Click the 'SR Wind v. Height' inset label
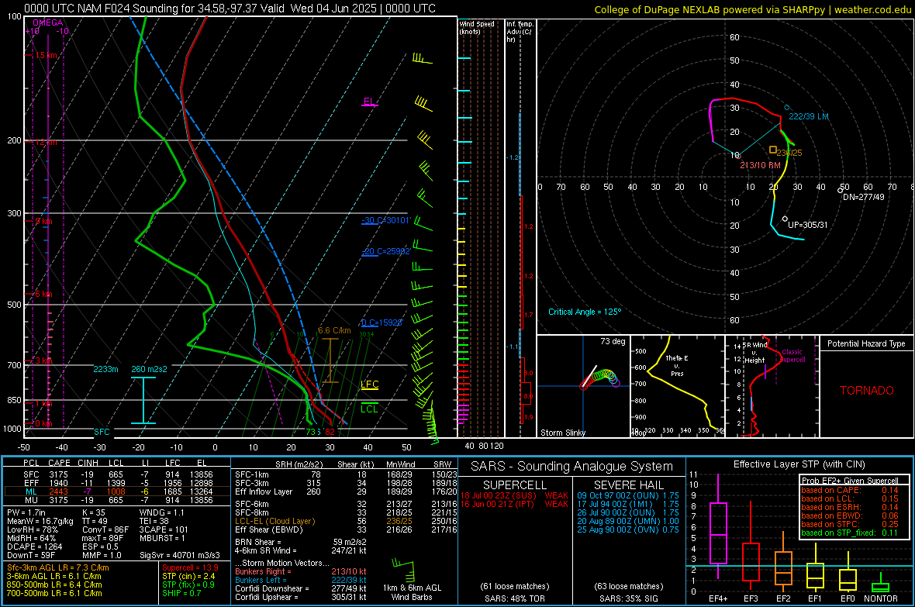Viewport: 915px width, 607px height. [x=754, y=353]
